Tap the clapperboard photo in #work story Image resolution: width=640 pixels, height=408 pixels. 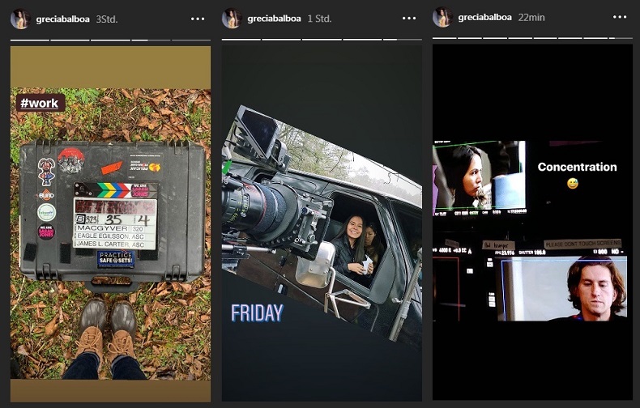click(111, 233)
